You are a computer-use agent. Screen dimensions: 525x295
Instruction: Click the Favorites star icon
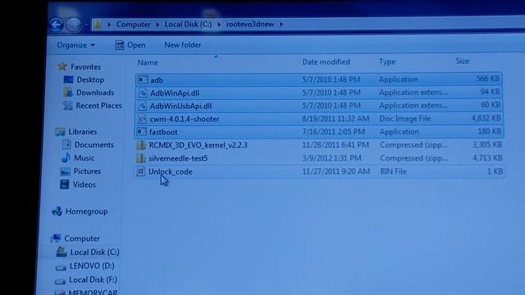[62, 66]
